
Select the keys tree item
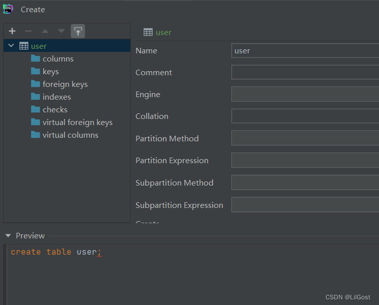(x=51, y=72)
